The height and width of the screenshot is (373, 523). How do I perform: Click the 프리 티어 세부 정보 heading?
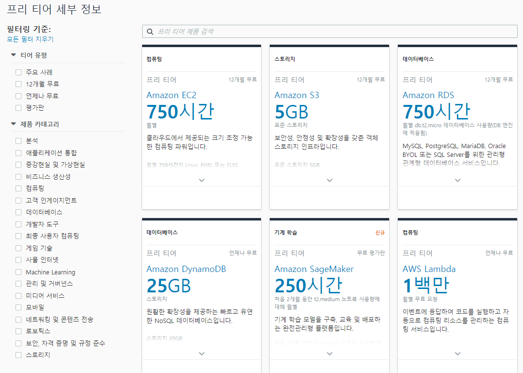click(54, 9)
